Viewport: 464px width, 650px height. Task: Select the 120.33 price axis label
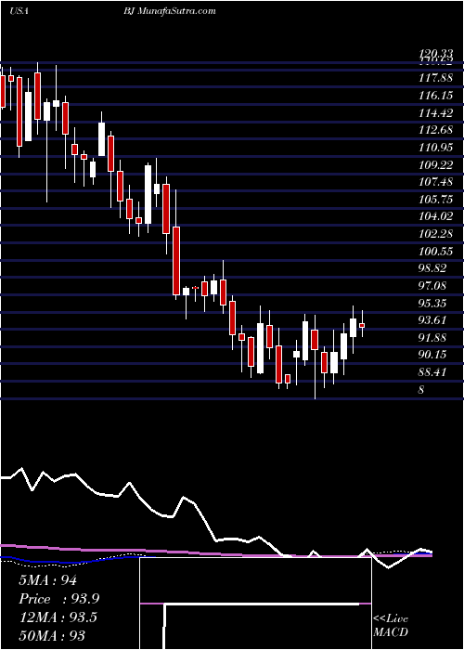(435, 54)
